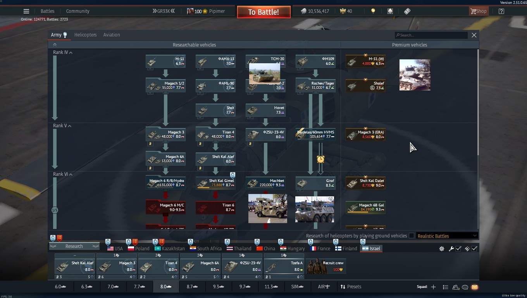Click the Squad plus icon
The image size is (527, 298).
[x=433, y=287]
